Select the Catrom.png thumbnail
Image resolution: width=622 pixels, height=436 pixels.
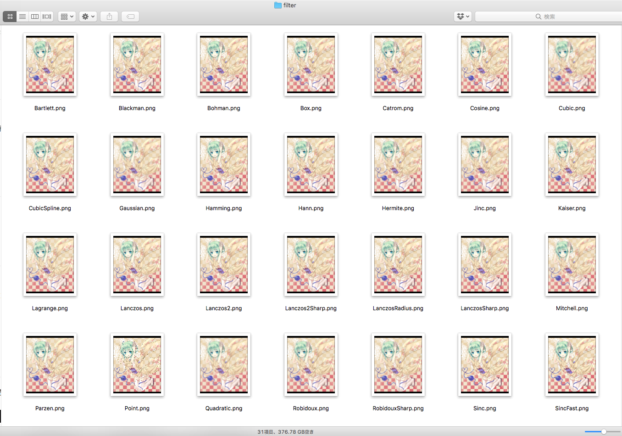[398, 64]
